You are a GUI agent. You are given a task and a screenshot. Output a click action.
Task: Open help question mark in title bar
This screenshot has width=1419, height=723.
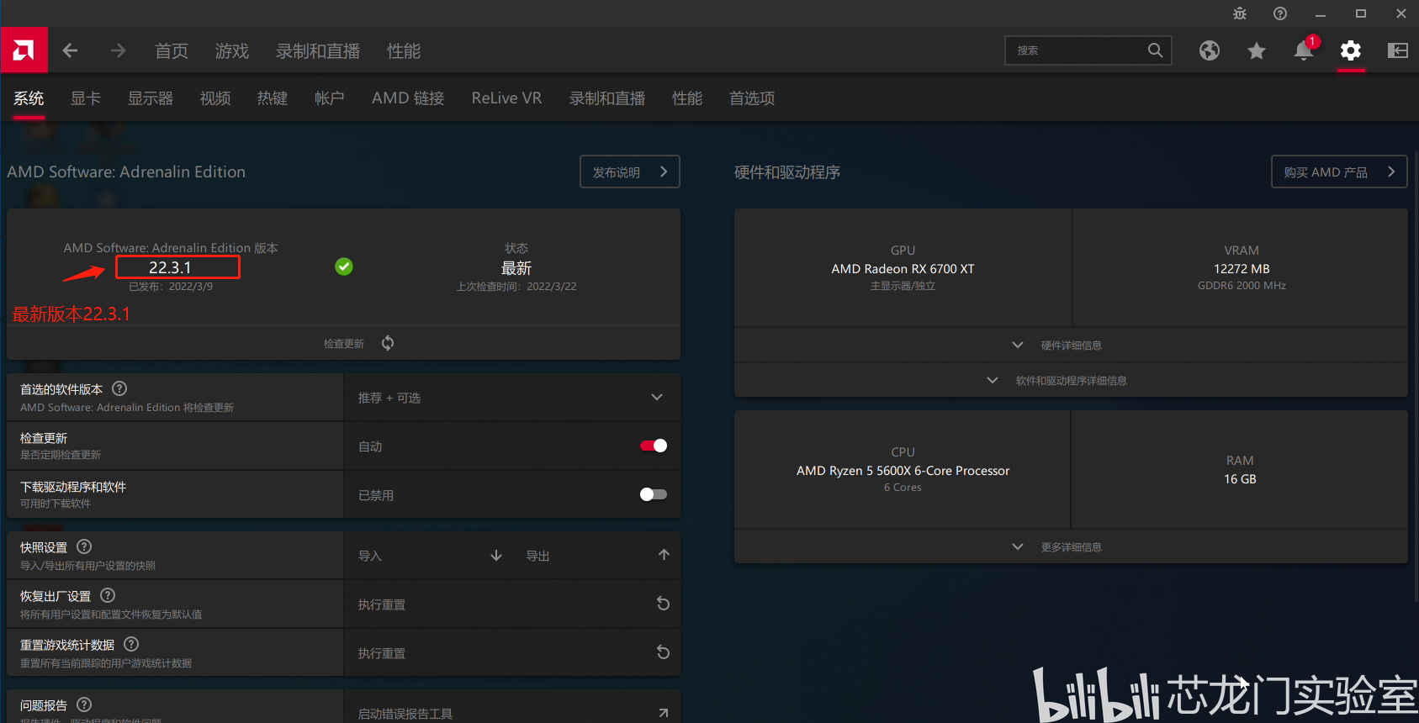tap(1280, 13)
